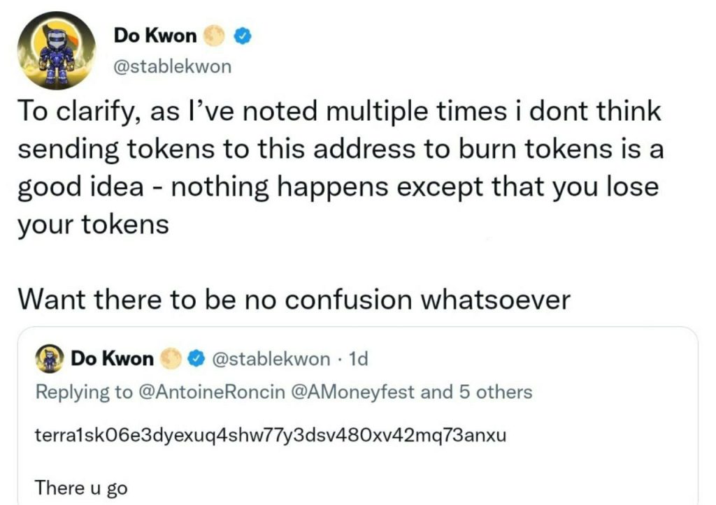Click the terra1sk06e3 wallet address text
Viewport: 716px width, 505px height.
point(270,436)
